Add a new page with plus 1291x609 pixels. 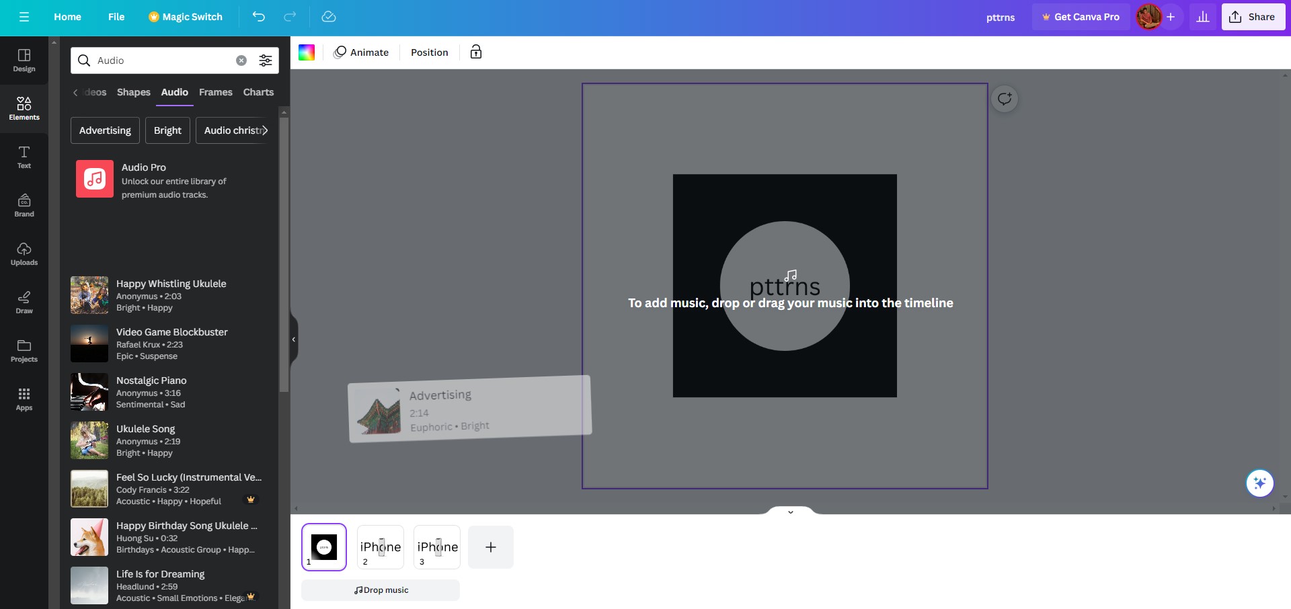(x=491, y=547)
